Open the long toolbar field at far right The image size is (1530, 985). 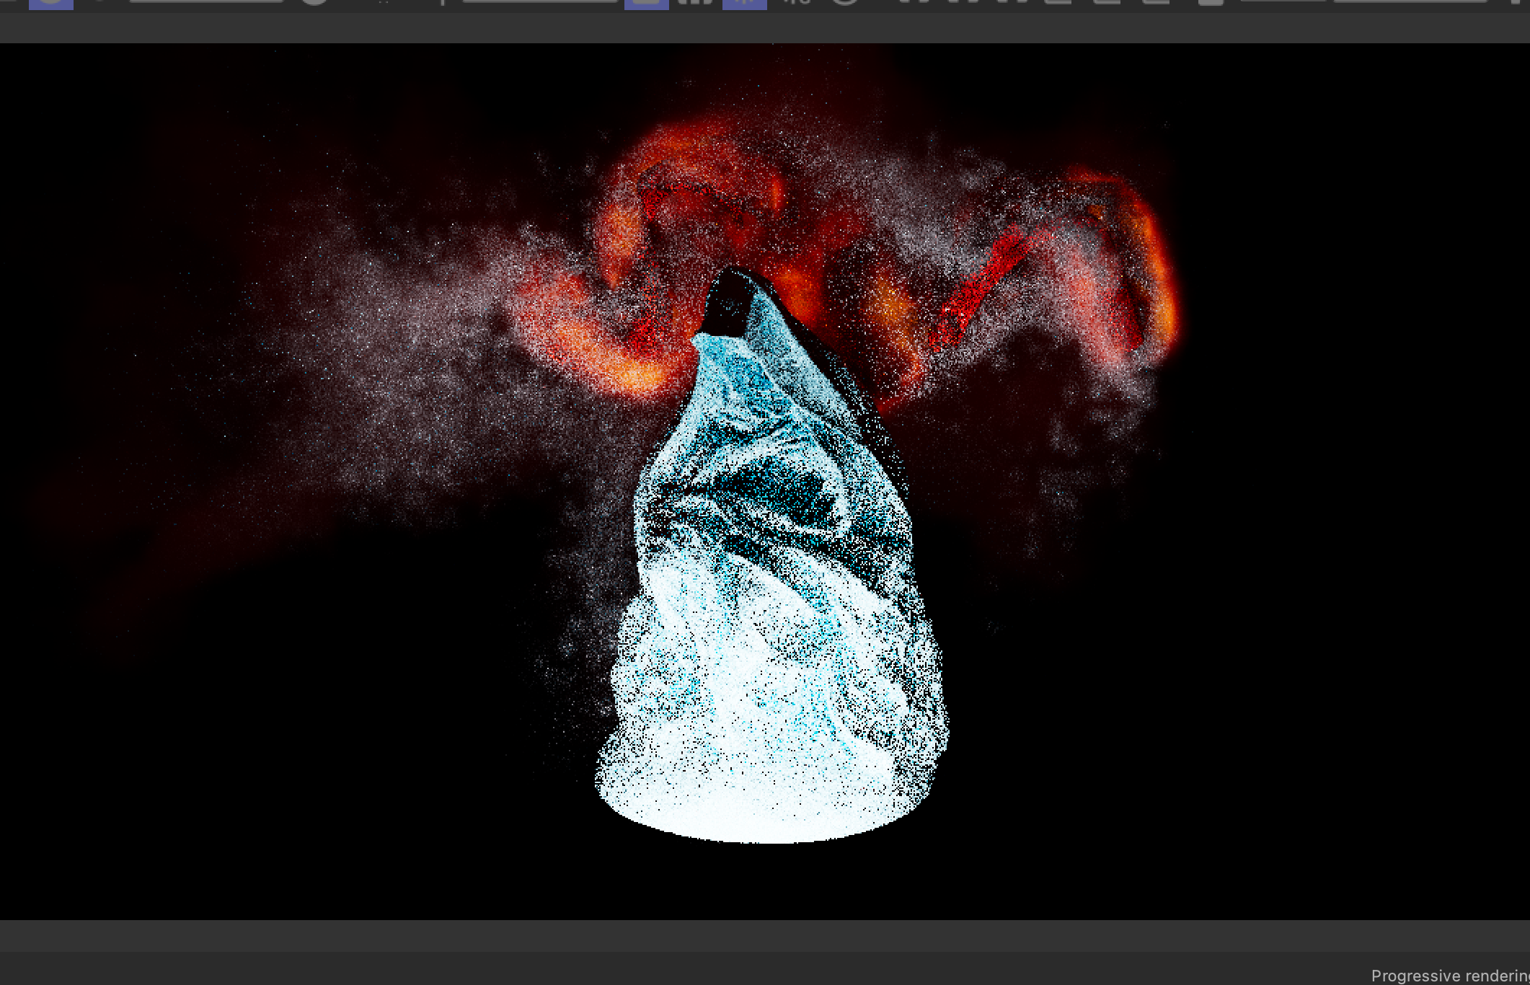tap(1410, 2)
